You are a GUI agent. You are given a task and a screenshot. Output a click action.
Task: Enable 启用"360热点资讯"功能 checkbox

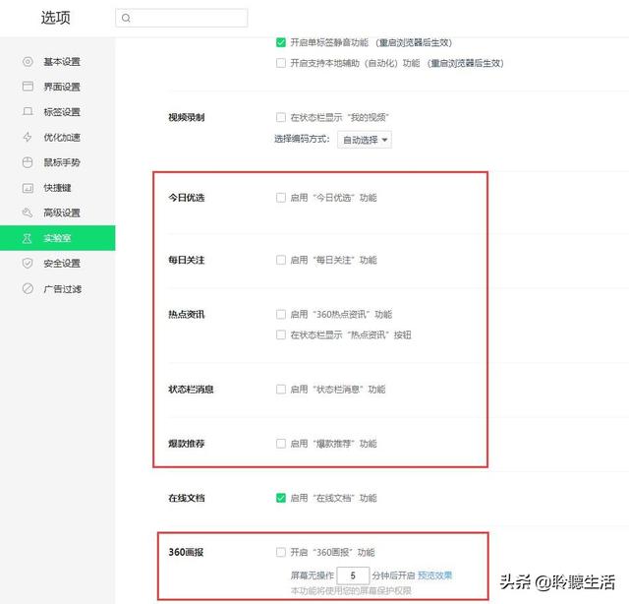point(281,314)
